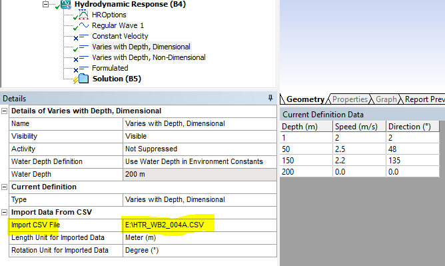The image size is (445, 266).
Task: Click the Solution (B5) folder icon
Action: pos(83,79)
